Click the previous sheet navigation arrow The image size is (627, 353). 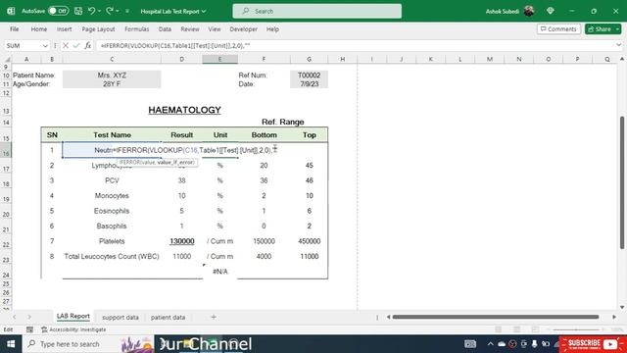[x=15, y=317]
